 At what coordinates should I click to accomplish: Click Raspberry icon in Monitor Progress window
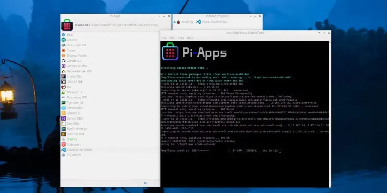178,22
